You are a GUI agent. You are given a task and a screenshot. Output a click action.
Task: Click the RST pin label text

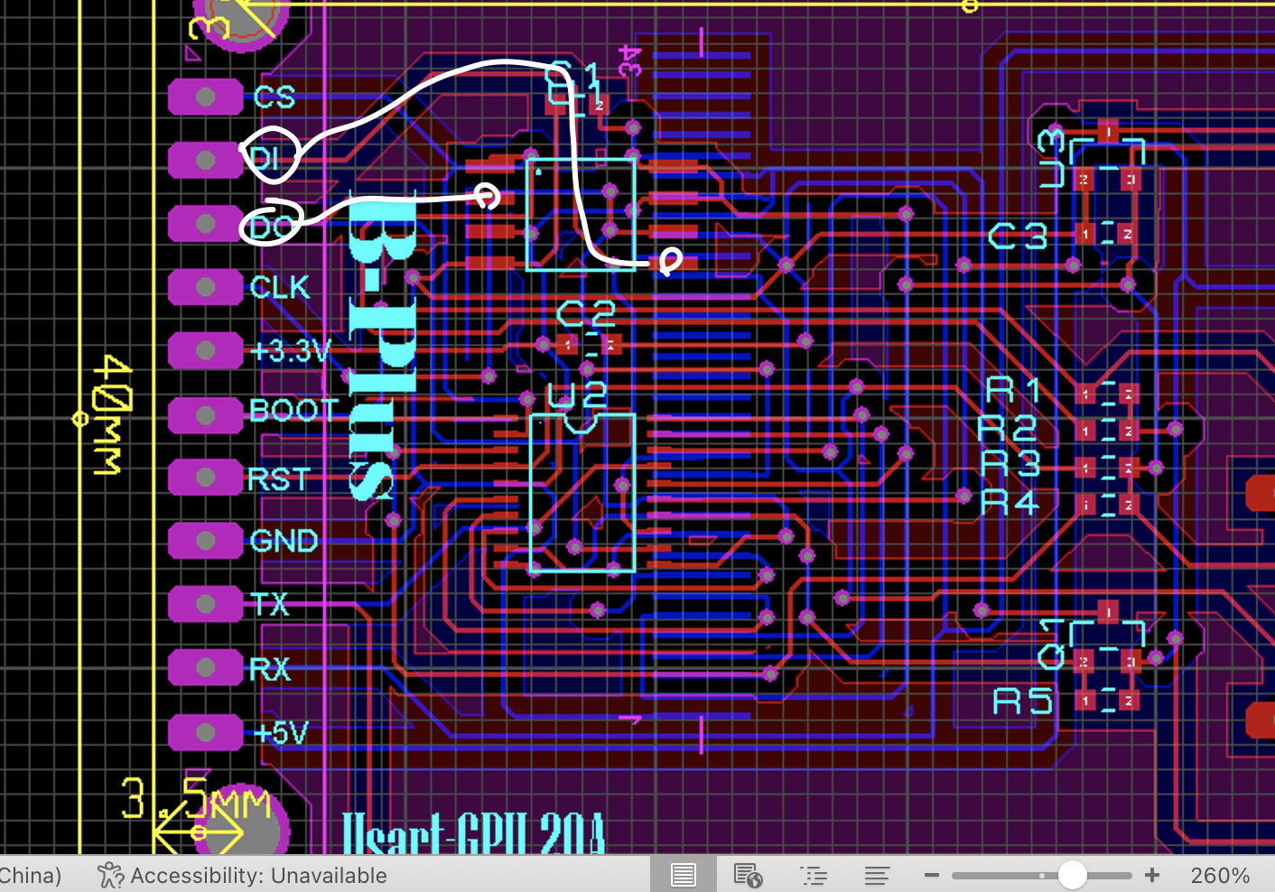[x=279, y=479]
